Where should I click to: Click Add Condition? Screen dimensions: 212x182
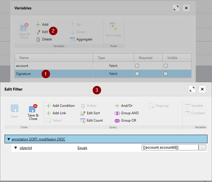tap(60, 106)
